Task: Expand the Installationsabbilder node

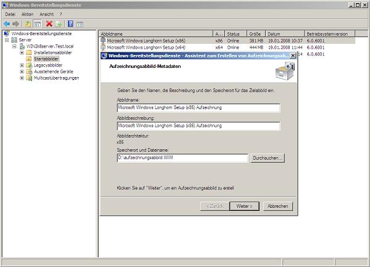Action: (22, 52)
